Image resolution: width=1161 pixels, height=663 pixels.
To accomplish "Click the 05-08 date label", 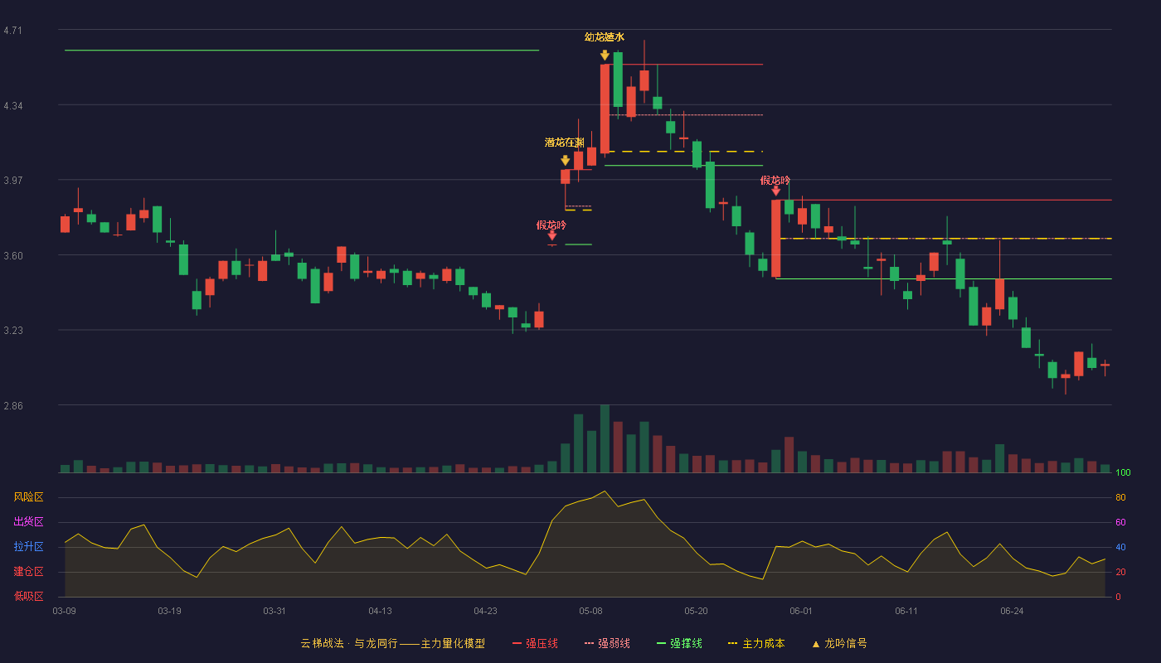I will click(x=590, y=611).
